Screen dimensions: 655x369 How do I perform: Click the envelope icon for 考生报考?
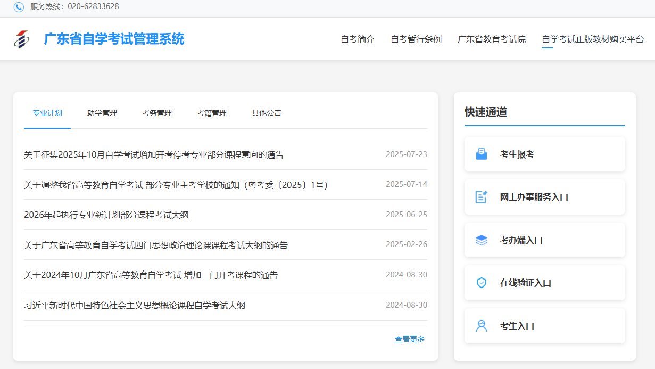481,154
